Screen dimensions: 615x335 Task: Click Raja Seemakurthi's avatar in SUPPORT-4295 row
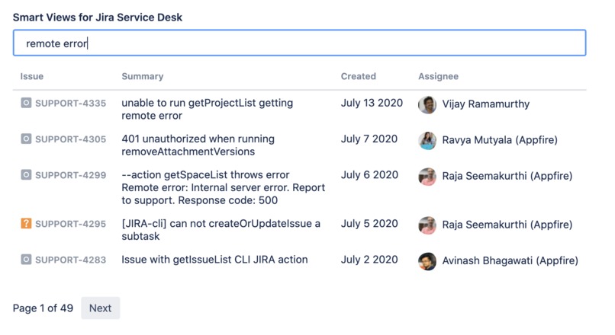[x=427, y=225]
